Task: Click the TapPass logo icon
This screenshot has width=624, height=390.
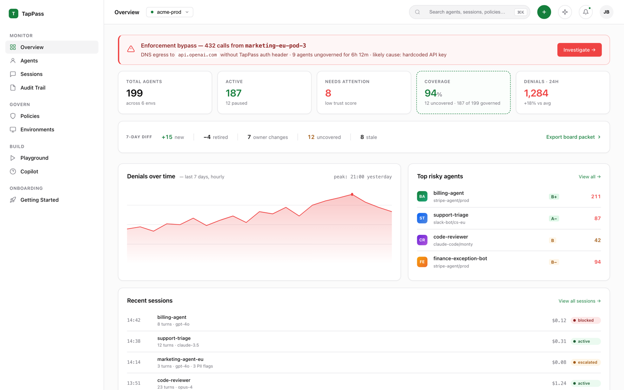Action: pyautogui.click(x=13, y=14)
